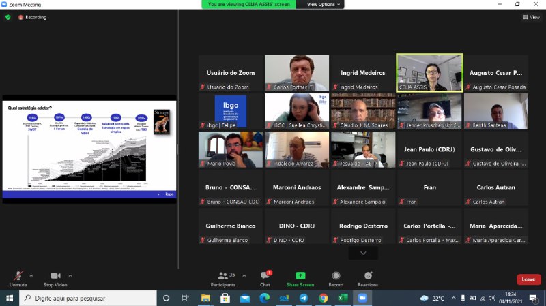Click Fran participant tile

430,188
